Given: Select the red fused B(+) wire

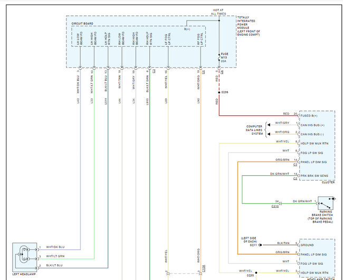Looking at the screenshot, I should [x=259, y=115].
